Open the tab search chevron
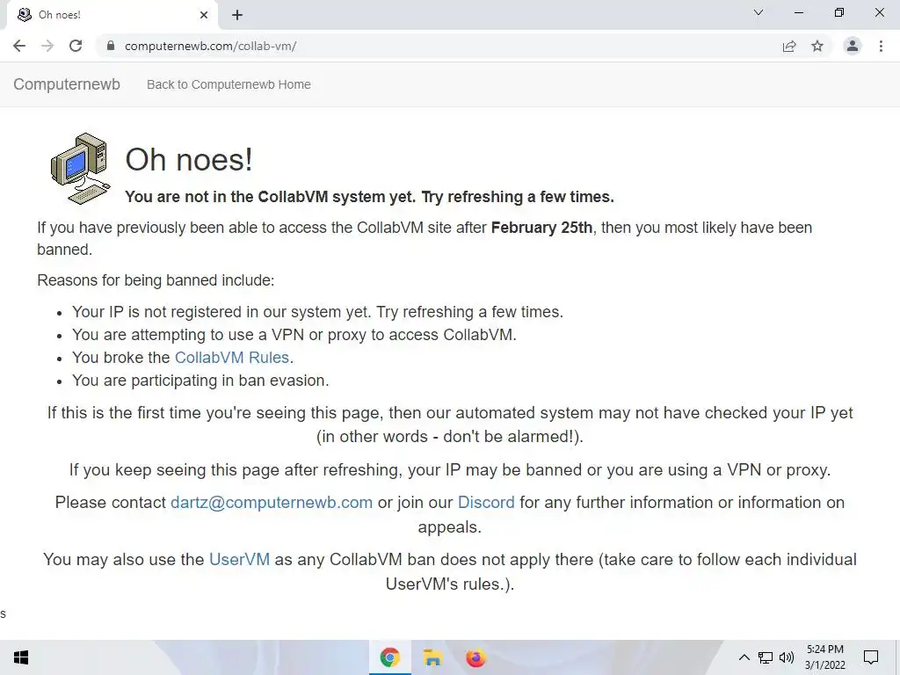900x675 pixels. click(x=758, y=12)
